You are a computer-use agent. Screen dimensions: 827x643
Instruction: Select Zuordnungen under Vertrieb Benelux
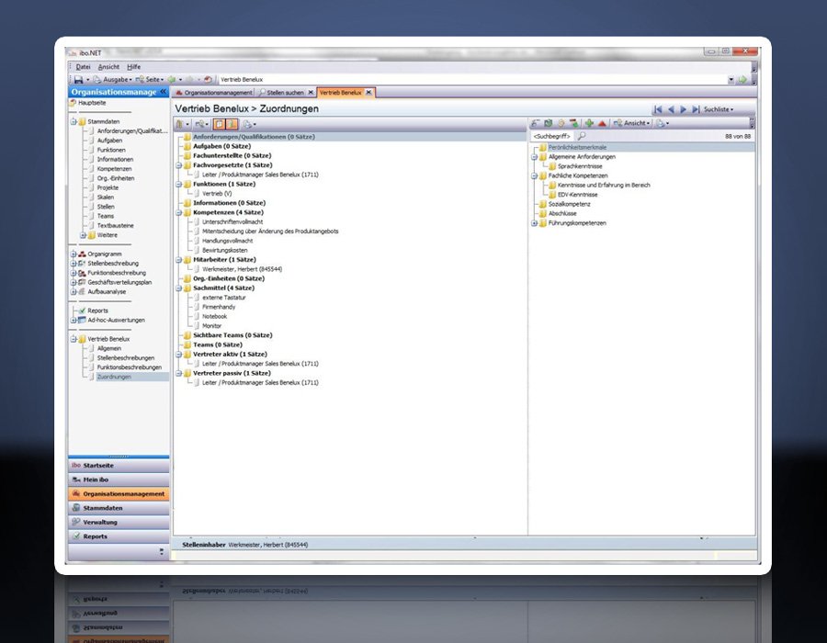click(x=114, y=377)
